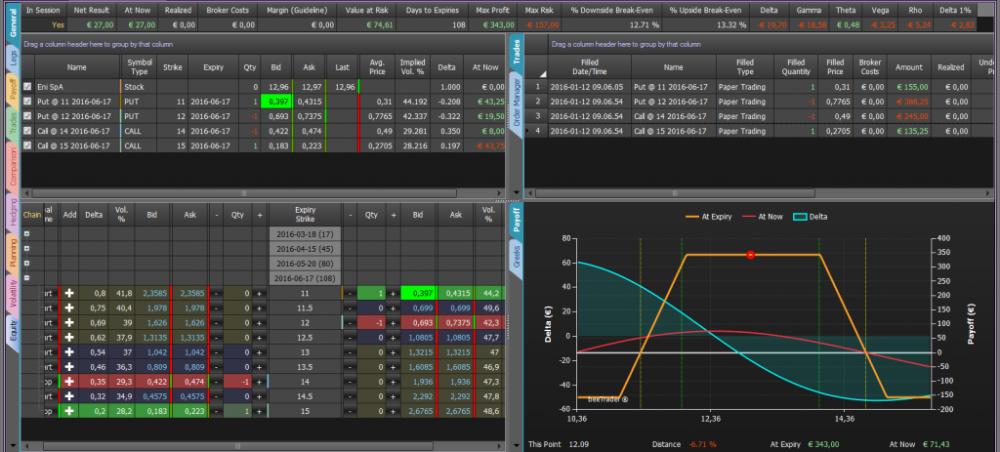Add the strike 14 call with white plus
This screenshot has height=452, width=1000.
69,382
